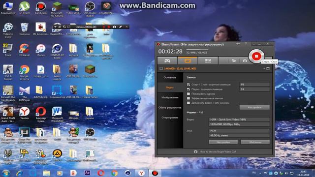Click fullscreen rectangle icon on floating recording bar
Screen dimensions: 315x177
click(69, 27)
